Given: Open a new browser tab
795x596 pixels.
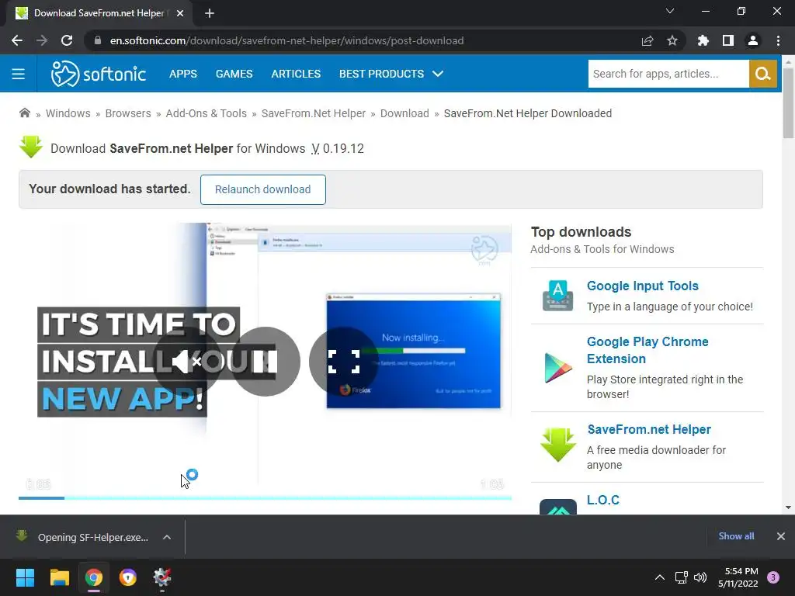Looking at the screenshot, I should pyautogui.click(x=210, y=13).
